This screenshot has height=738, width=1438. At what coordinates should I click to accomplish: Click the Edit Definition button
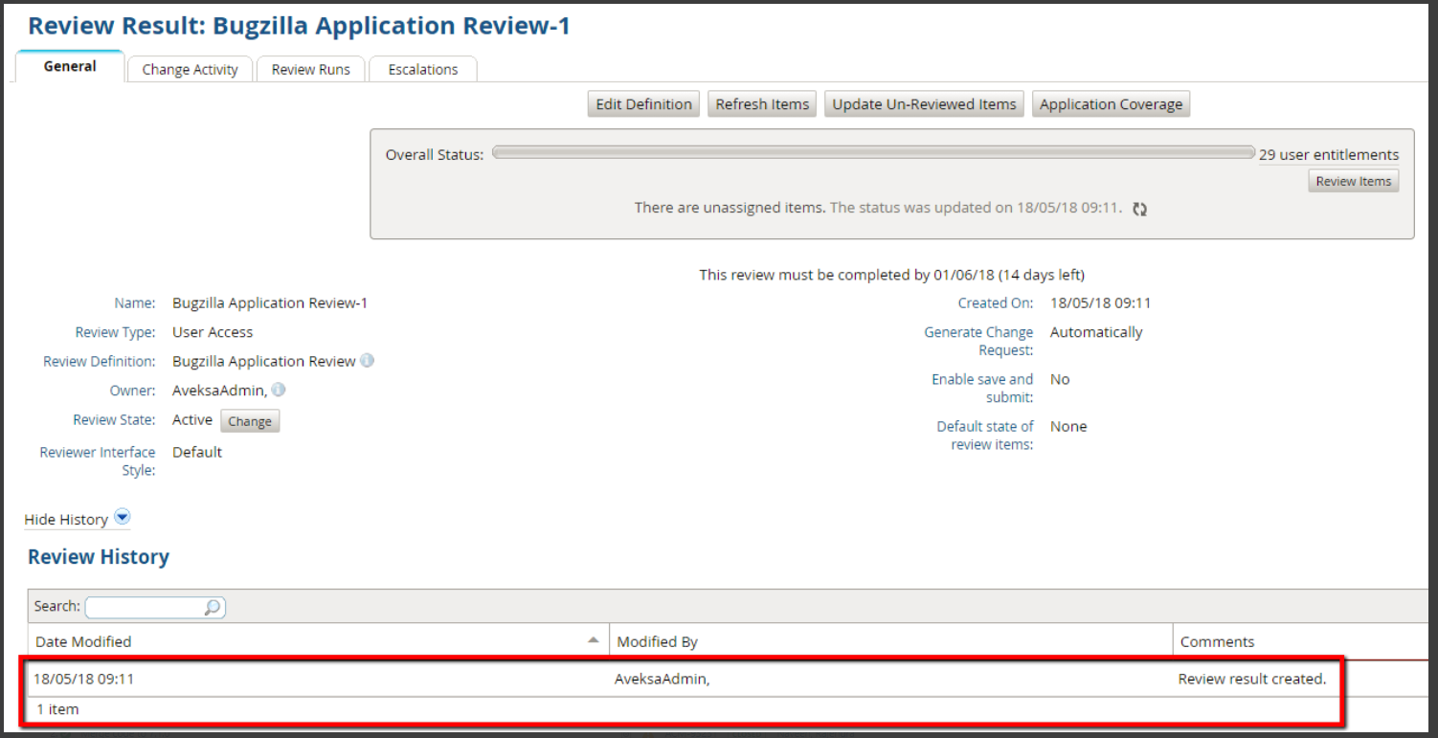pos(643,104)
